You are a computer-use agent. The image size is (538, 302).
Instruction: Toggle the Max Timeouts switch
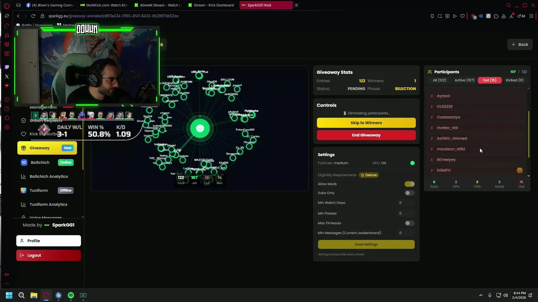tap(409, 223)
